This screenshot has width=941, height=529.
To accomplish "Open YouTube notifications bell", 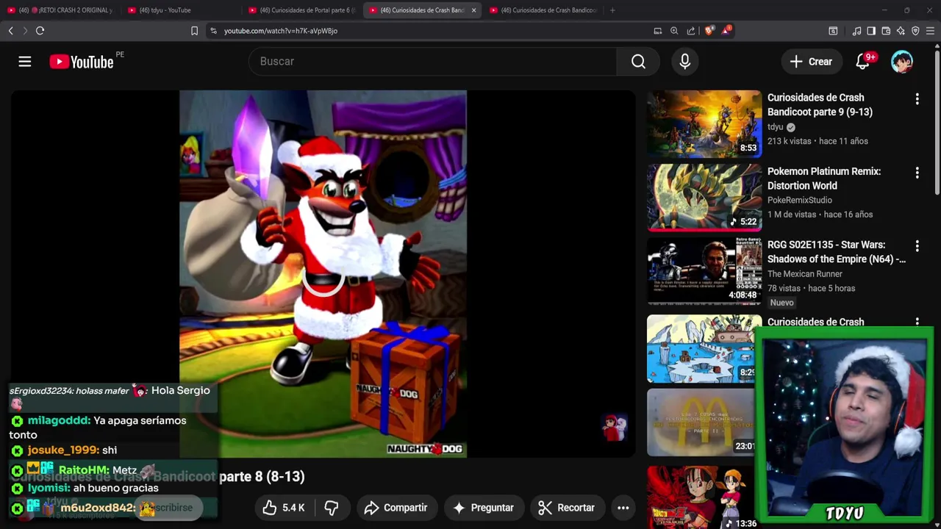I will (x=863, y=62).
